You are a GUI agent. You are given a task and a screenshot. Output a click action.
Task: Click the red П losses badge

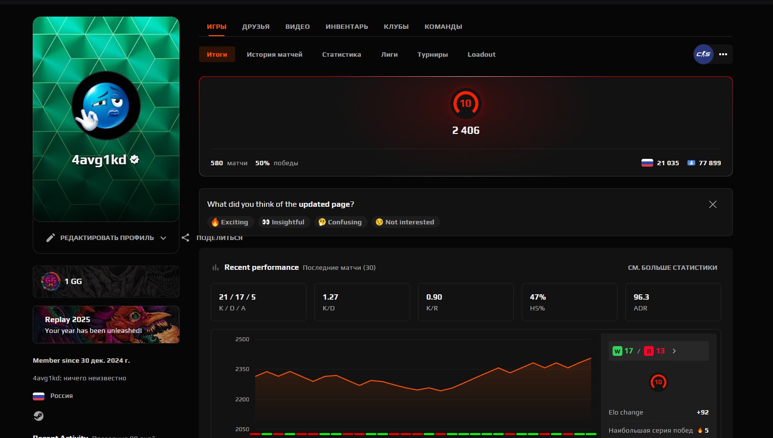coord(649,351)
